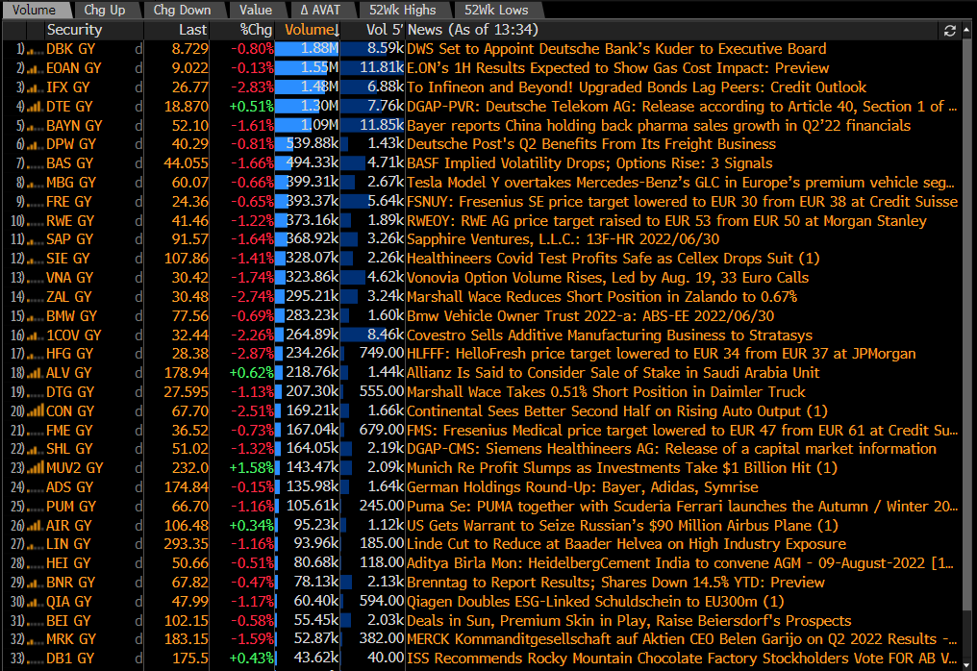Switch to the Chg Up tab
This screenshot has width=977, height=671.
pos(105,10)
